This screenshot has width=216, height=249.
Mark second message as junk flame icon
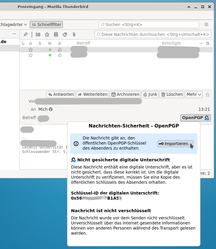pyautogui.click(x=60, y=55)
